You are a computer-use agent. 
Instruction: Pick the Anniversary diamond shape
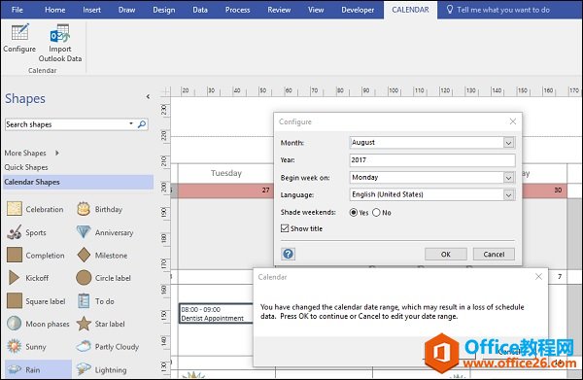click(84, 232)
